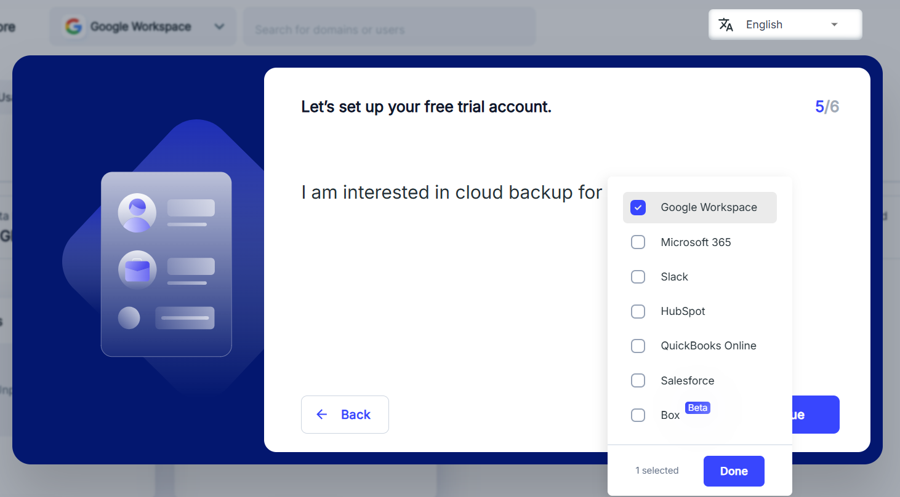Click the translate language icon
The image size is (900, 497).
click(726, 25)
